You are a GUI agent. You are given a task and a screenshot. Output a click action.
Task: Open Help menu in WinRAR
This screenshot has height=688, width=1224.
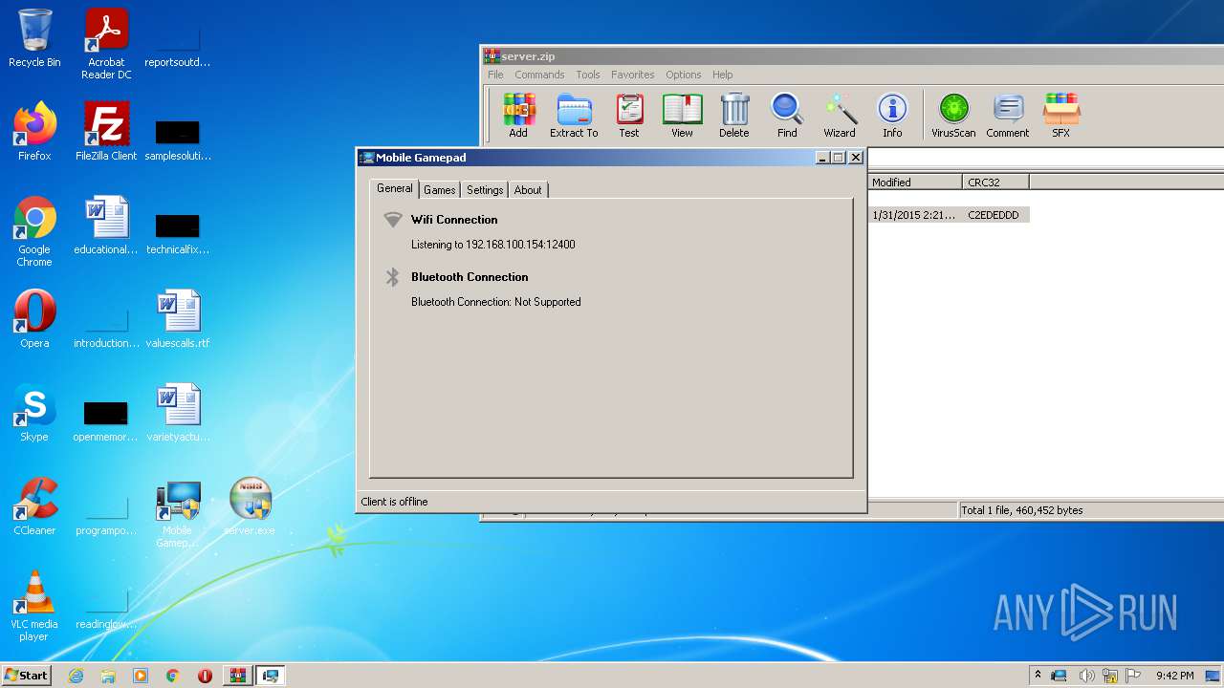723,75
